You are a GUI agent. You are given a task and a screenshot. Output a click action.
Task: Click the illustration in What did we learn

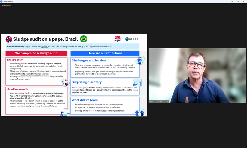click(x=140, y=113)
